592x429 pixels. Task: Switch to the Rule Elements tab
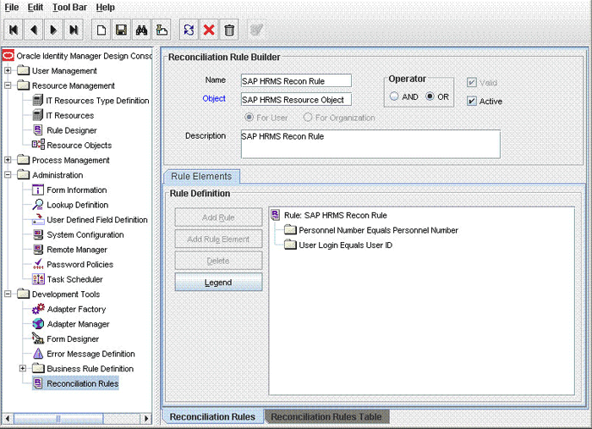click(201, 176)
